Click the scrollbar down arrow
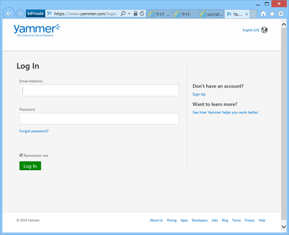289x235 pixels. pyautogui.click(x=284, y=227)
